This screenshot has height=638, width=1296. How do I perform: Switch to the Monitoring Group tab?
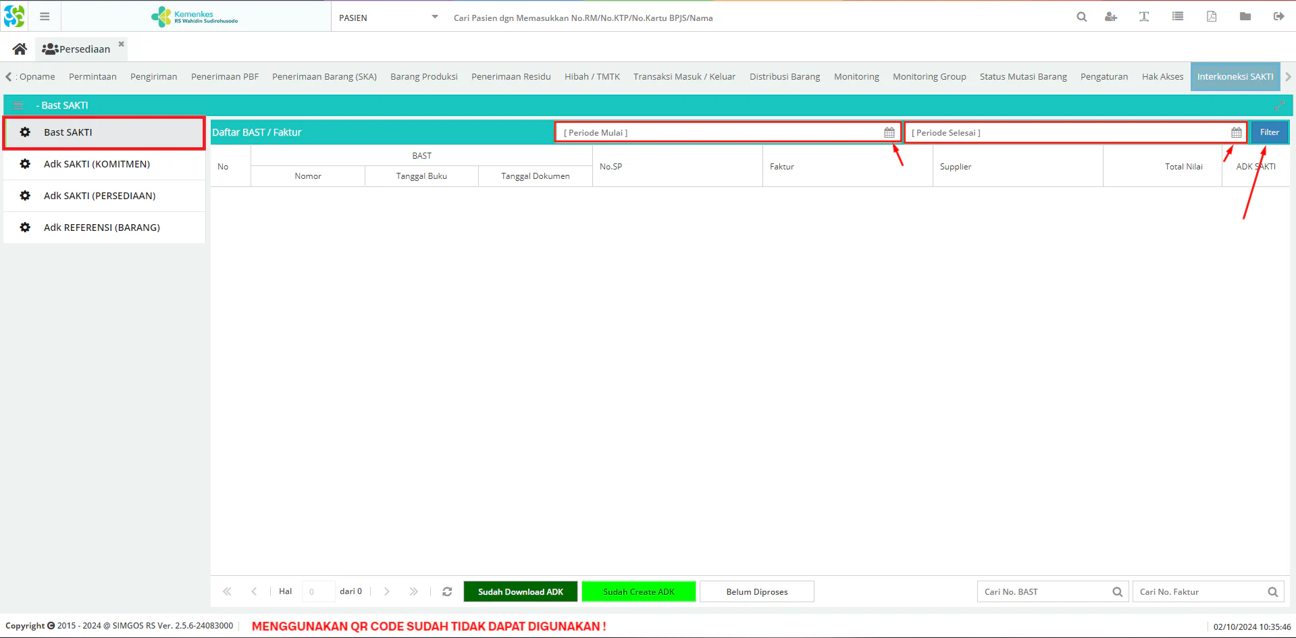(x=929, y=76)
